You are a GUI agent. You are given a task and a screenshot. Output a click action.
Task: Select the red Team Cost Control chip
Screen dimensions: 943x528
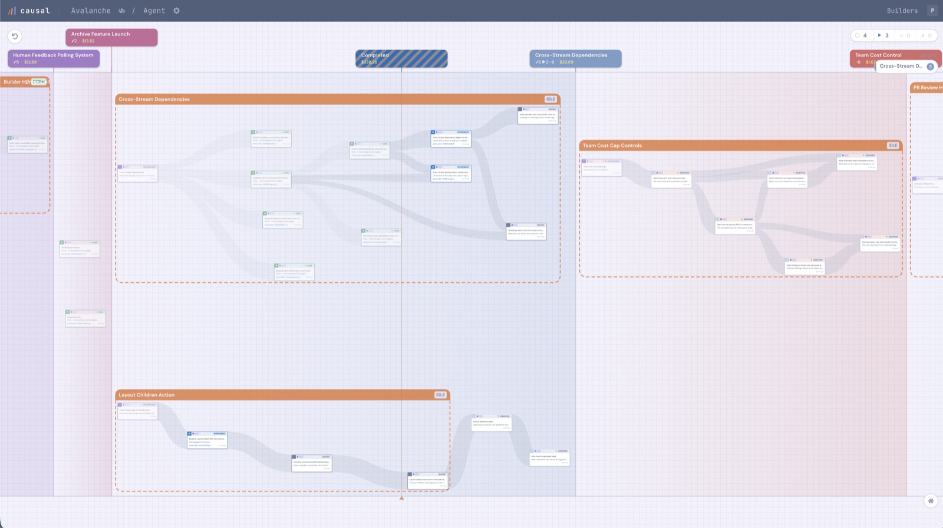coord(895,55)
